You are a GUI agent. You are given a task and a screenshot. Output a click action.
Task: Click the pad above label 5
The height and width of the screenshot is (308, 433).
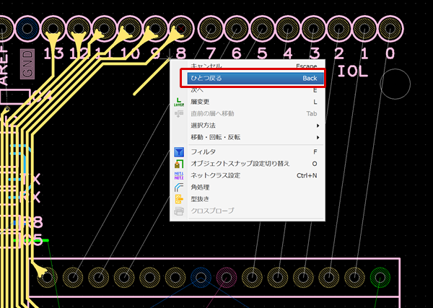262,28
